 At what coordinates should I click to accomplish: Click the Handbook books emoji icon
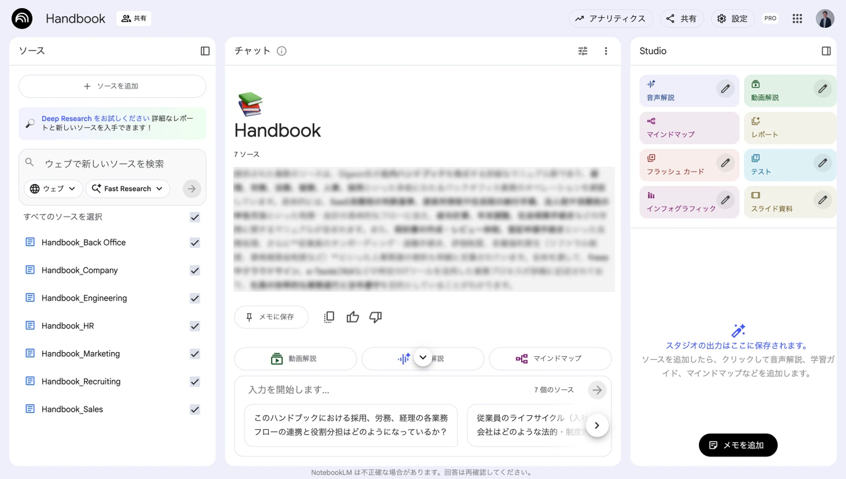pos(250,104)
